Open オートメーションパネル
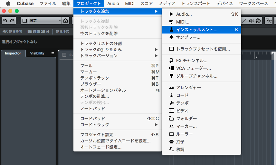Screen dimensions: 276x165 [x=118, y=90]
